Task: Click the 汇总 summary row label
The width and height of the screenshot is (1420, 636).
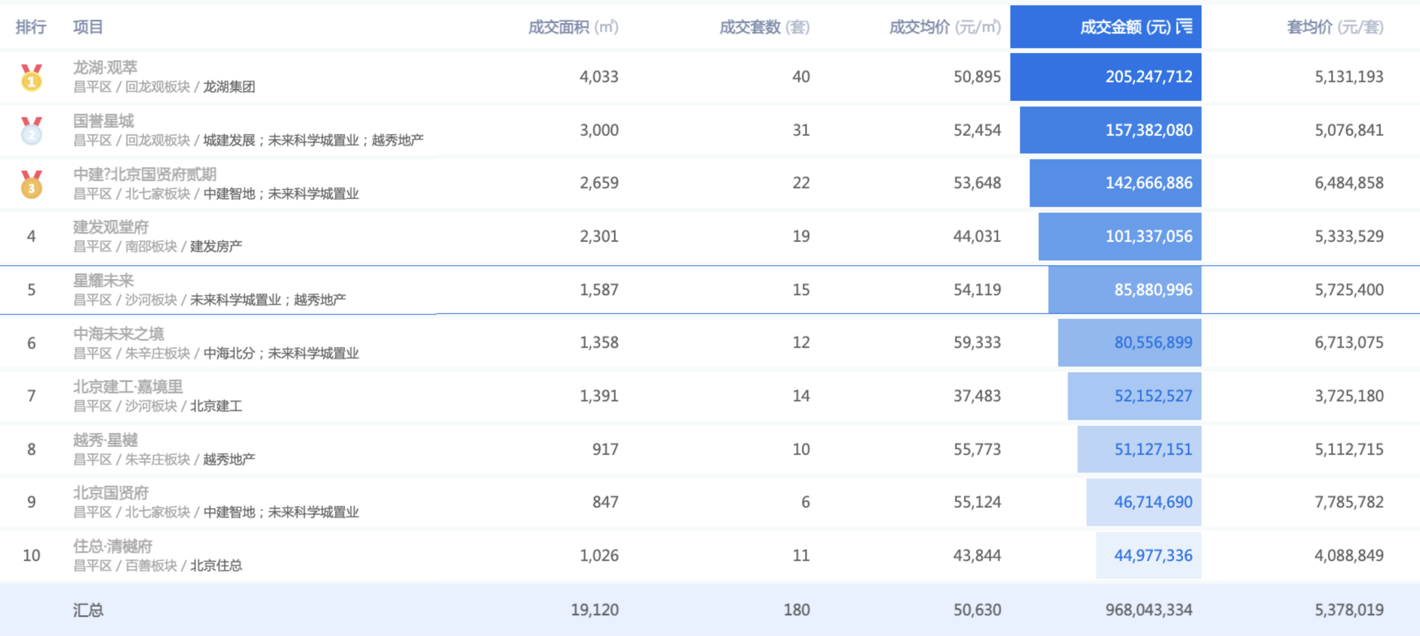Action: pos(88,610)
